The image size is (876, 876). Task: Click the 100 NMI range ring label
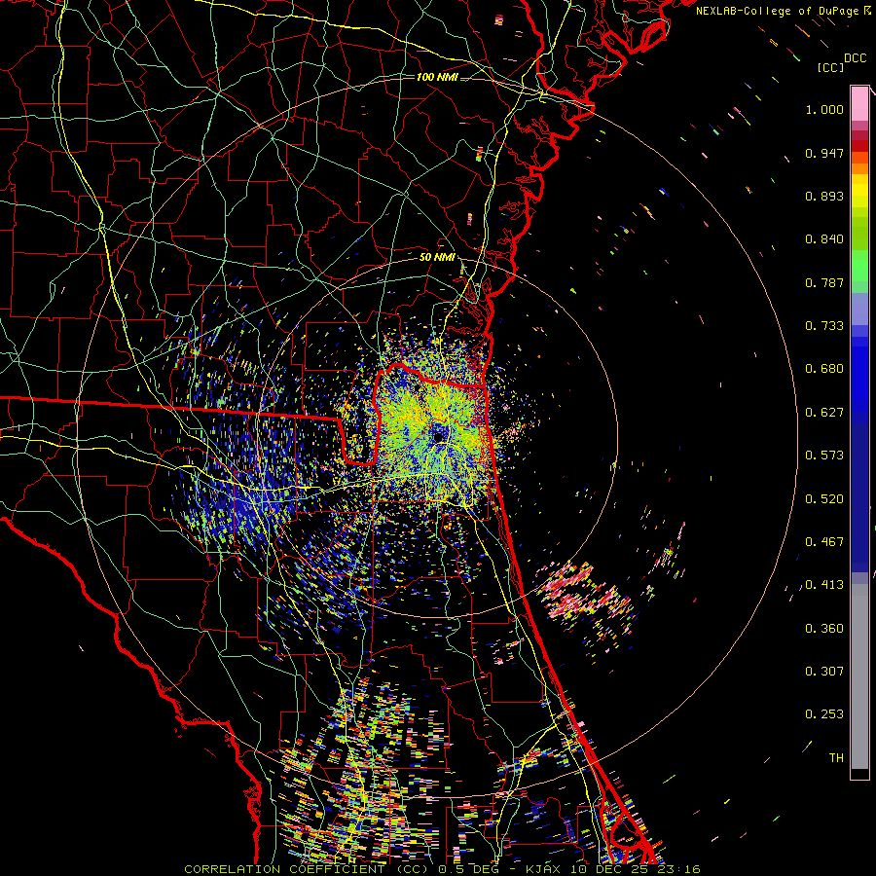pyautogui.click(x=437, y=77)
